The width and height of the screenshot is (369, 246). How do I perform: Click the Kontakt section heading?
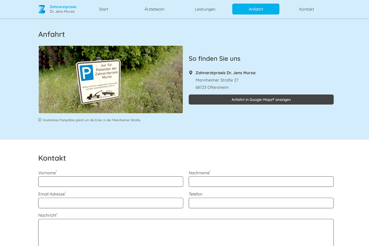point(52,158)
